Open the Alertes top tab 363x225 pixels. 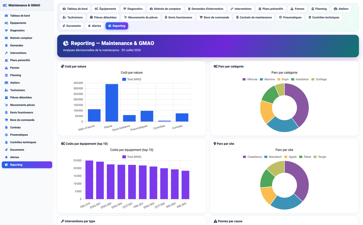click(94, 26)
